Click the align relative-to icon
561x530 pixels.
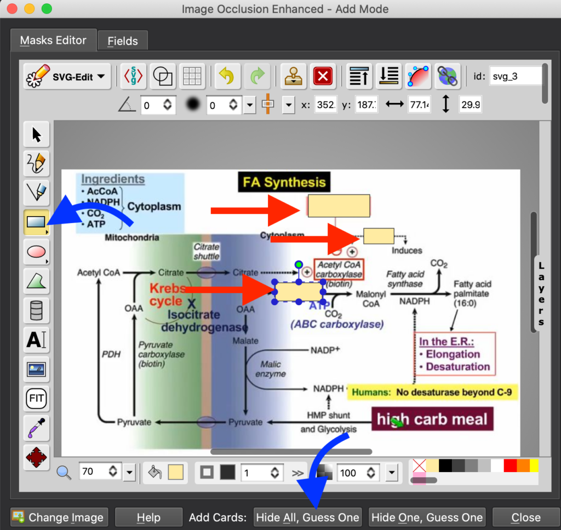point(268,104)
